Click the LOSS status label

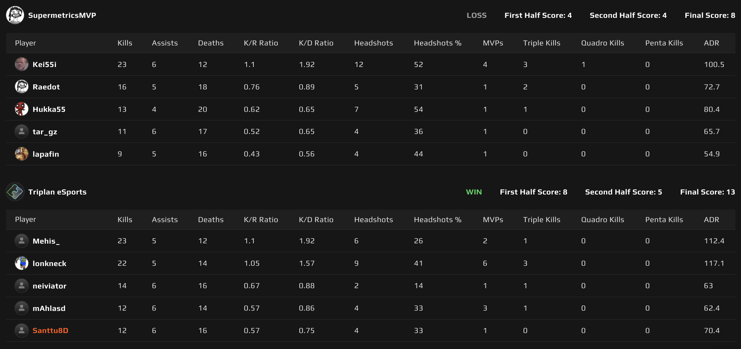point(477,15)
